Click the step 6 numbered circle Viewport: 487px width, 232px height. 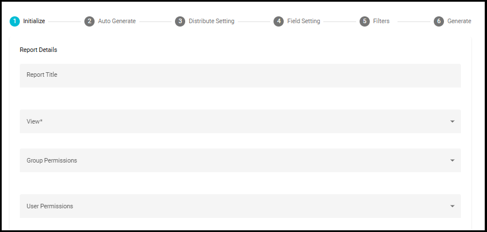pos(439,21)
